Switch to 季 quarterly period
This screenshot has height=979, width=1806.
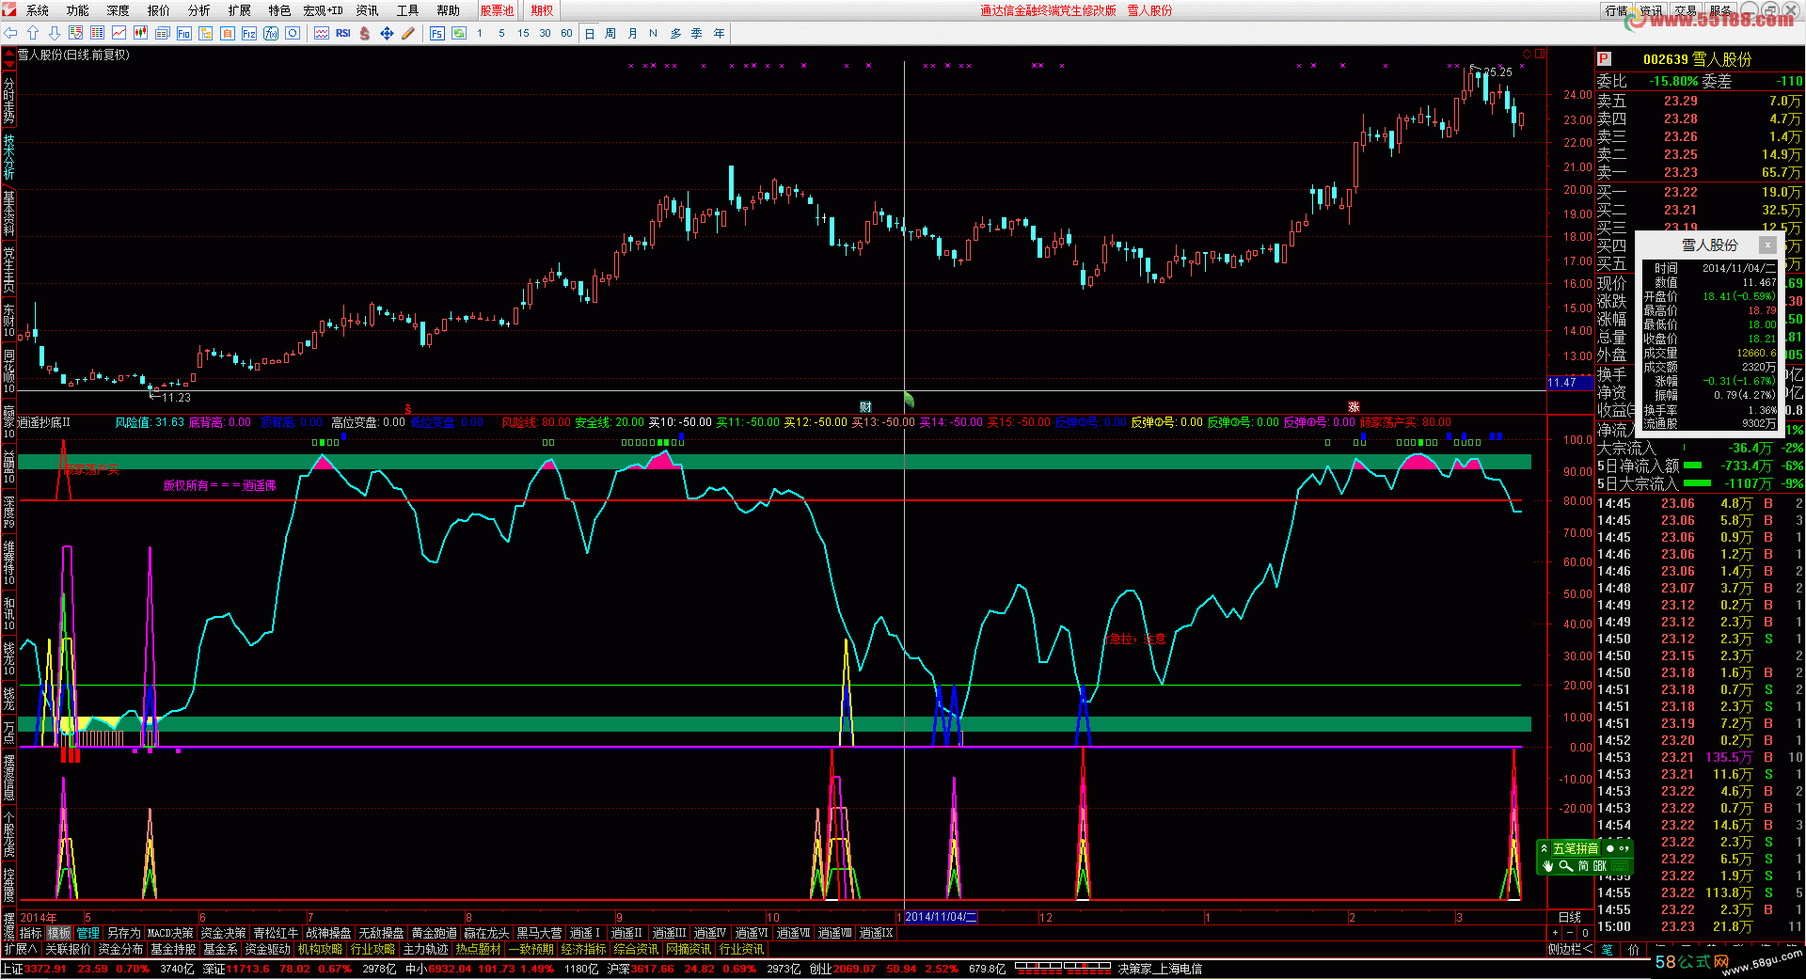697,33
